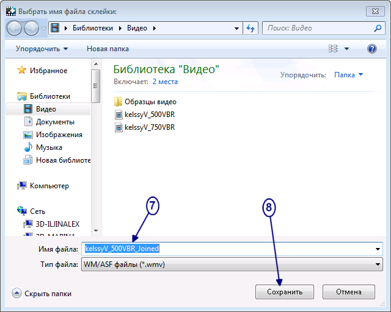This screenshot has height=312, width=391.
Task: Click Сохранить to save the file
Action: [285, 292]
